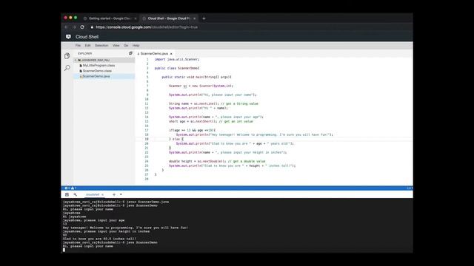Open the Edit menu
474x266 pixels.
tap(87, 46)
